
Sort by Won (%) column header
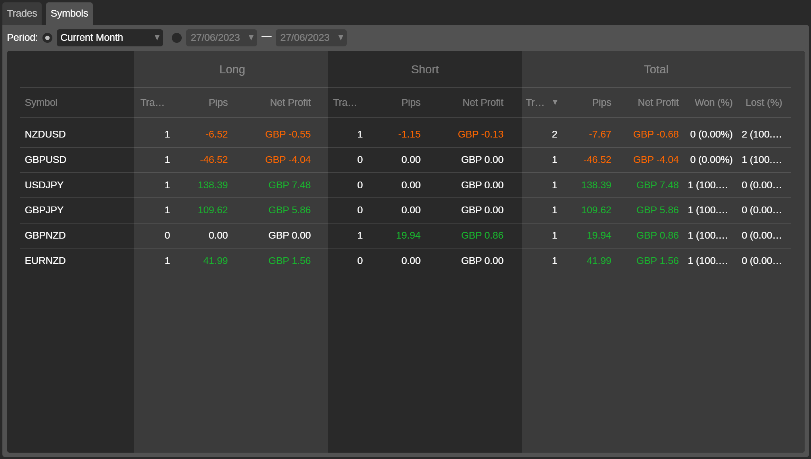[713, 103]
